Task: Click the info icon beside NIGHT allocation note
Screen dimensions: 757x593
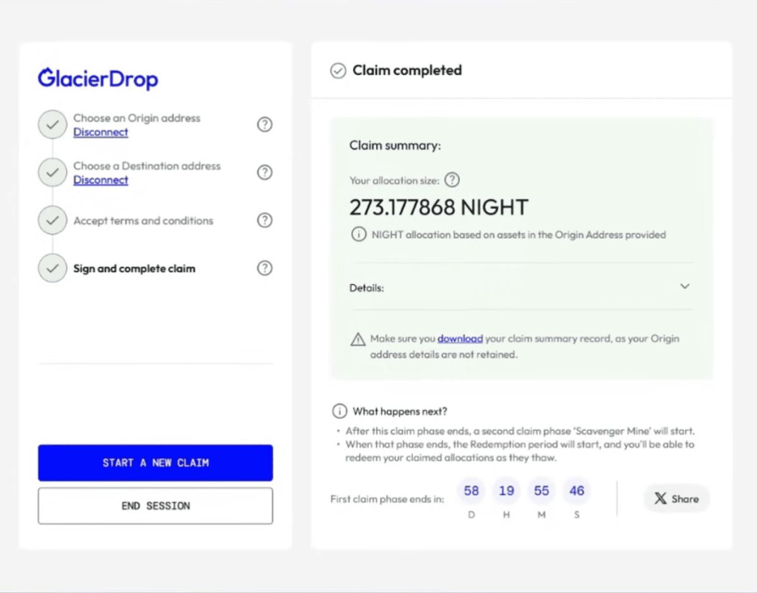Action: tap(358, 235)
